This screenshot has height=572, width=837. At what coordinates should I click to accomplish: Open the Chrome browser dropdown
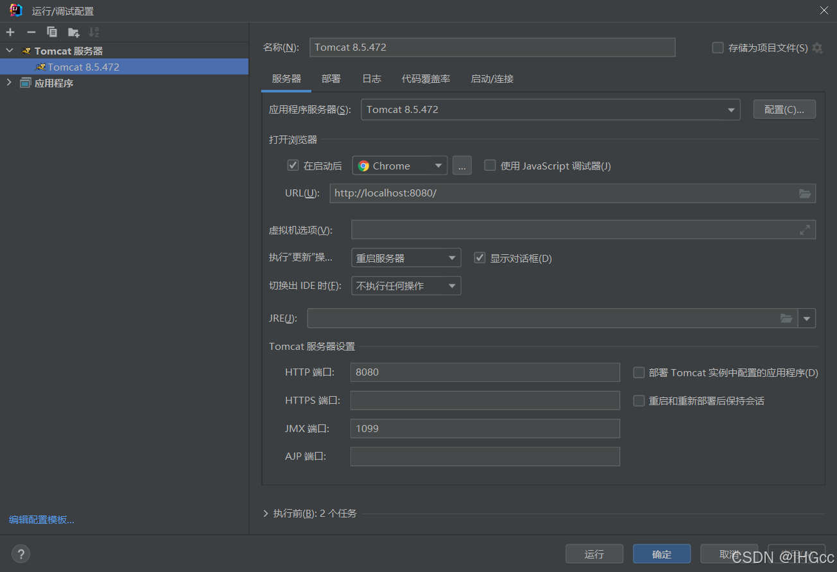400,166
